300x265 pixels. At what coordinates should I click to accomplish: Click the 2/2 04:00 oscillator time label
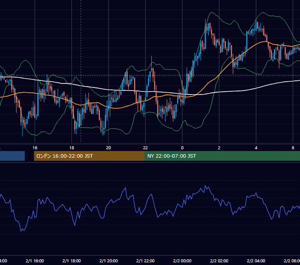[256, 261]
